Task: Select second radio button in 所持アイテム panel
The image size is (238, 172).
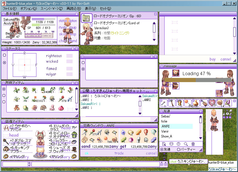Action: [4, 95]
